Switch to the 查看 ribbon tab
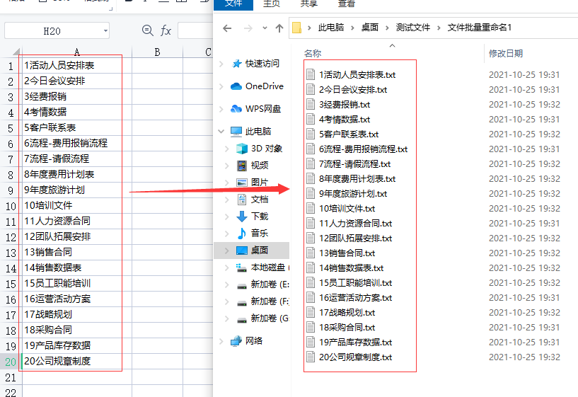Viewport: 578px width, 397px height. tap(346, 4)
